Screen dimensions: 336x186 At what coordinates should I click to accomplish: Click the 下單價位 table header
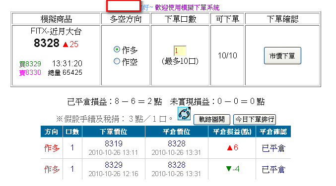click(114, 132)
